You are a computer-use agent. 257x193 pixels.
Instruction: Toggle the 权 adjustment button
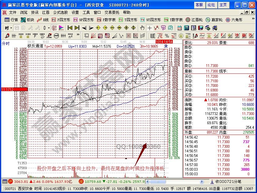tap(54, 28)
